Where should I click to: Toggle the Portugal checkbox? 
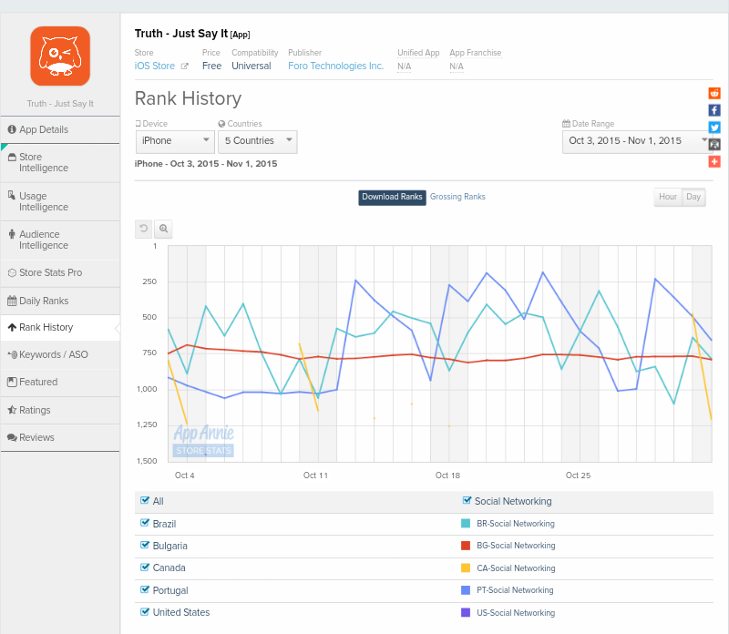145,589
